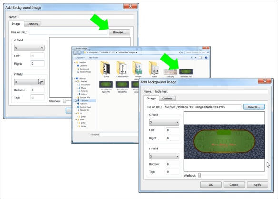278x199 pixels.
Task: Select Documents library in navigation tree
Action: [86, 85]
